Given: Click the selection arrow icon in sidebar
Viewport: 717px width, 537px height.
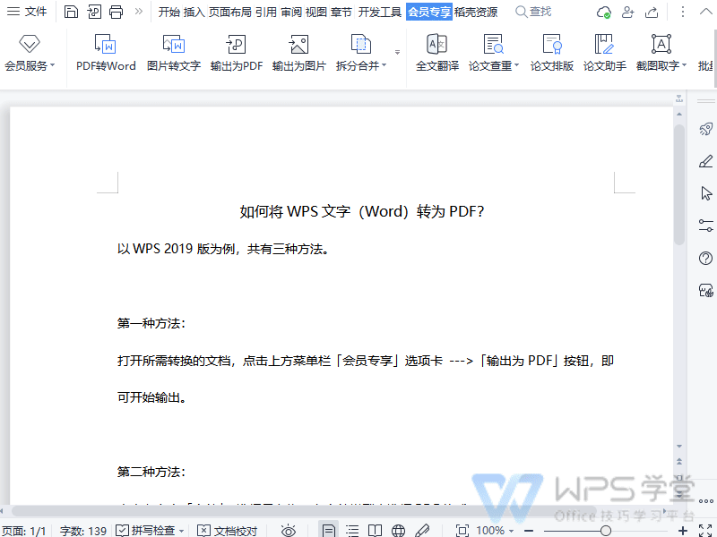Looking at the screenshot, I should [706, 193].
